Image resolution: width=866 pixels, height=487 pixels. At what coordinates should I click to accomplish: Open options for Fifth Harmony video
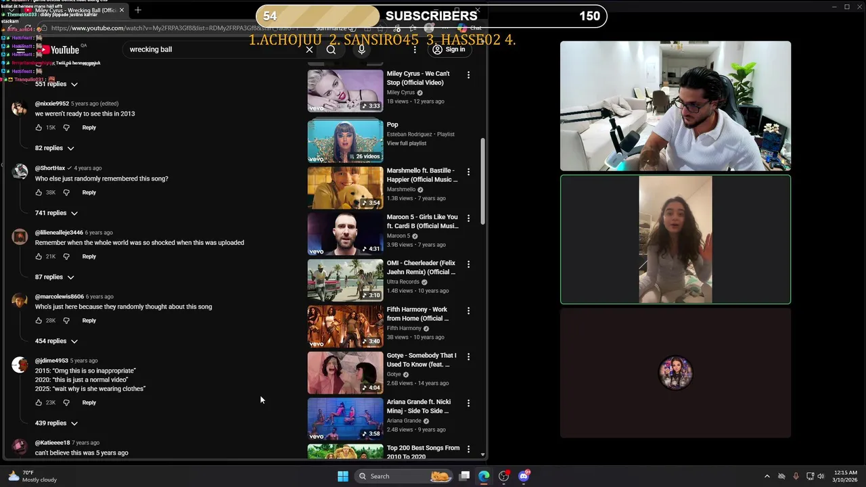click(x=468, y=310)
